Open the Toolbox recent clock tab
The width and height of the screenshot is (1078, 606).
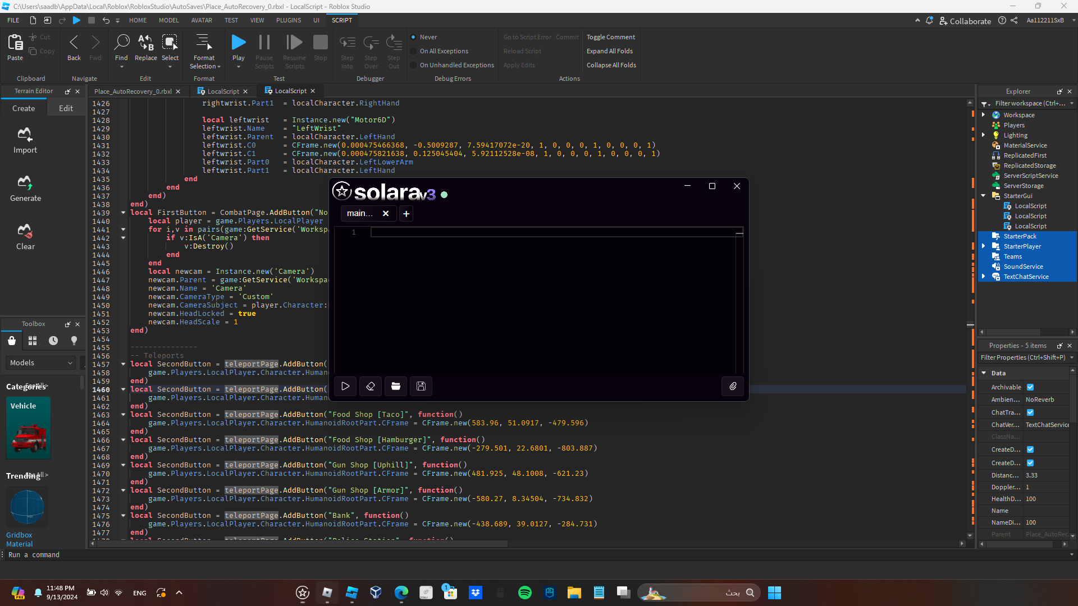tap(53, 341)
